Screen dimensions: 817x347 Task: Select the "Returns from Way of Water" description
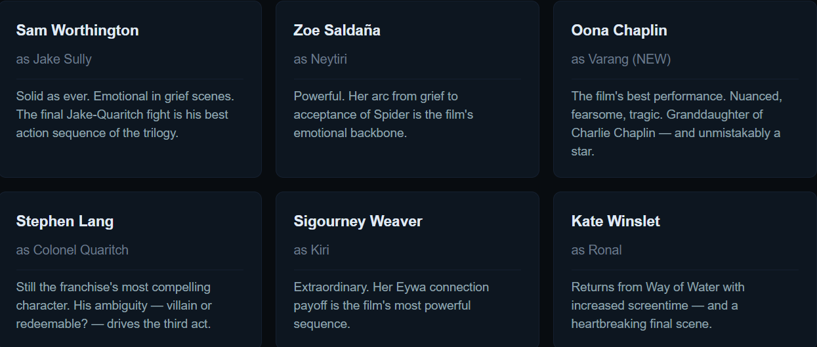[658, 306]
